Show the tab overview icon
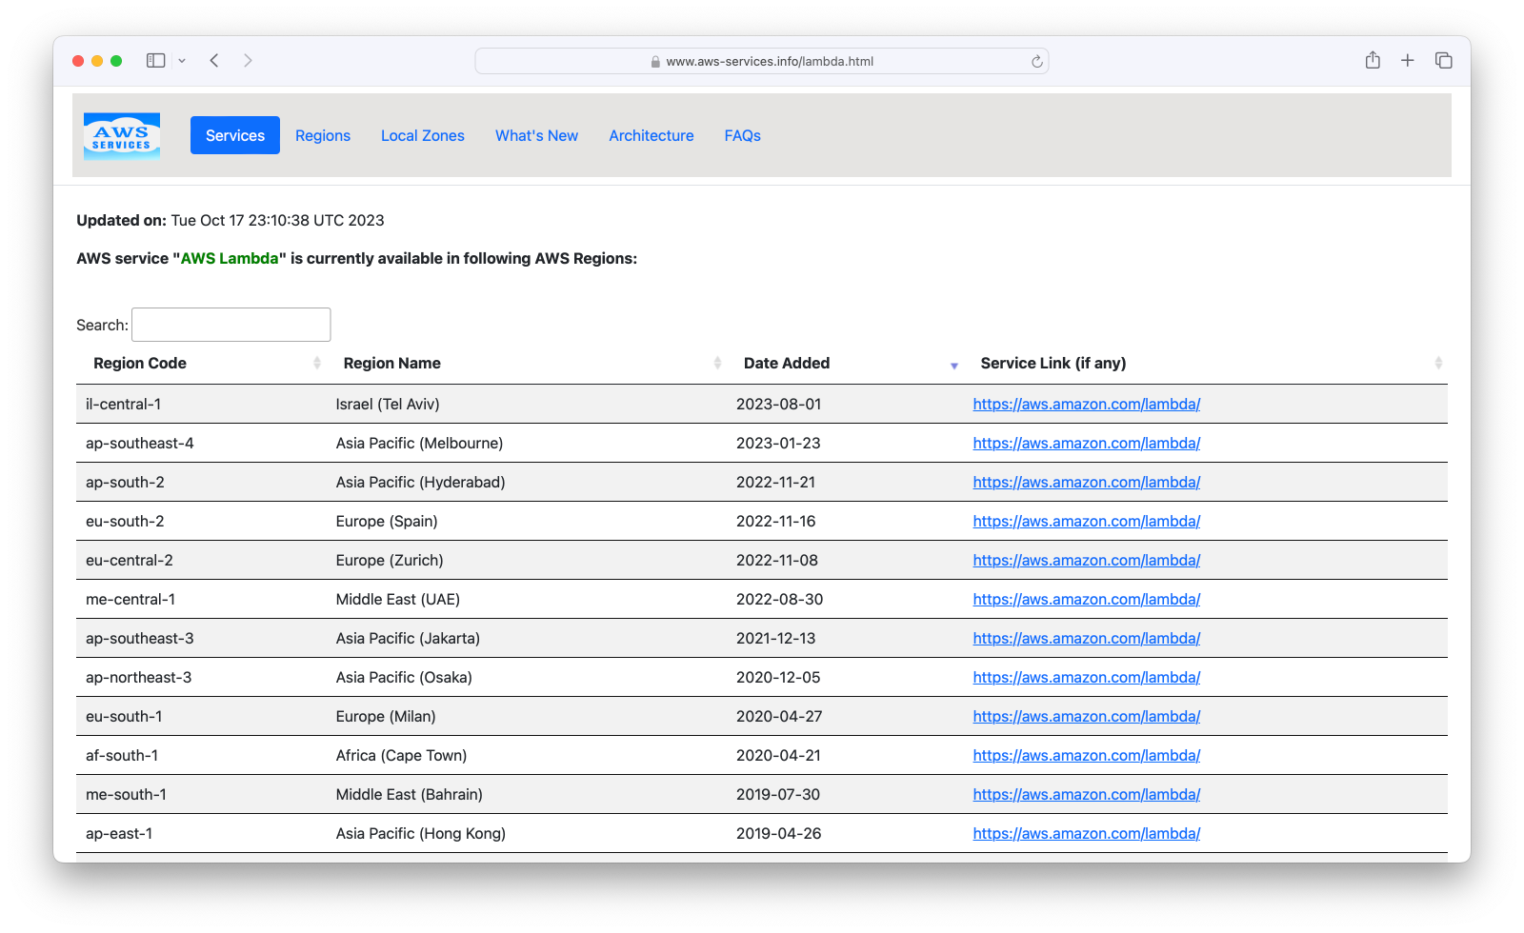The image size is (1524, 933). point(1443,61)
